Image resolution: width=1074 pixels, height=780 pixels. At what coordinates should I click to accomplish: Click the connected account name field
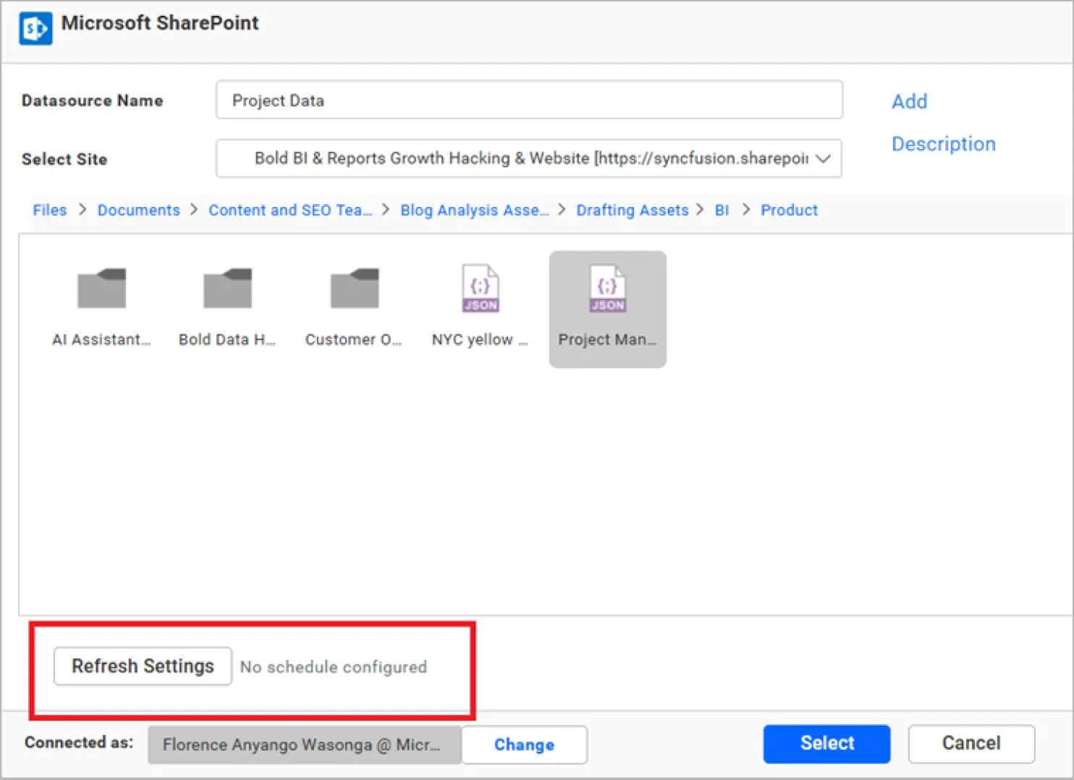click(x=305, y=745)
